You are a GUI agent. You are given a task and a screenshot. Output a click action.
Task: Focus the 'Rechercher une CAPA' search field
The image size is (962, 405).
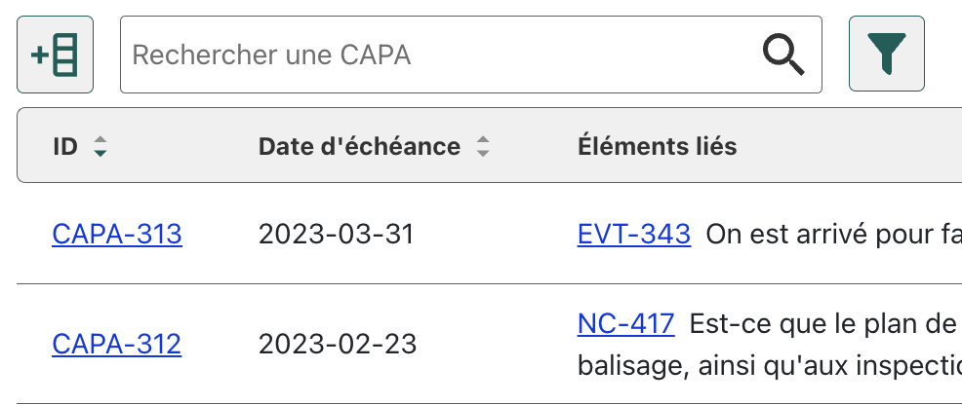point(439,55)
